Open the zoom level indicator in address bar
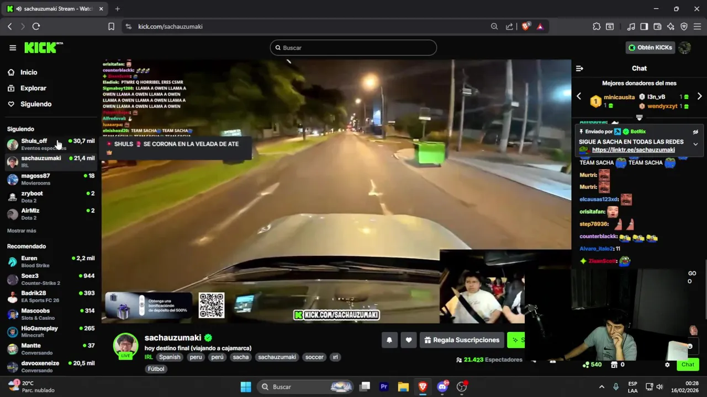Viewport: 707px width, 397px height. coord(494,26)
